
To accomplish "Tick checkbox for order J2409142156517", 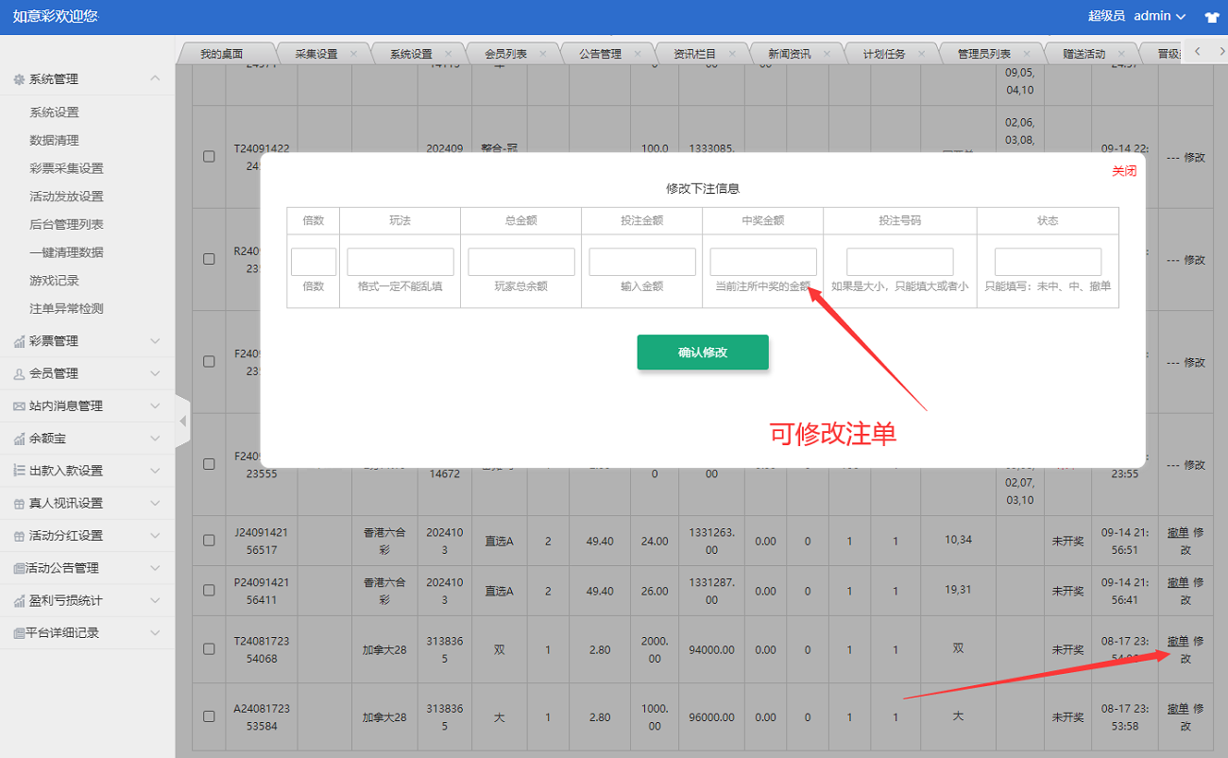I will click(209, 541).
